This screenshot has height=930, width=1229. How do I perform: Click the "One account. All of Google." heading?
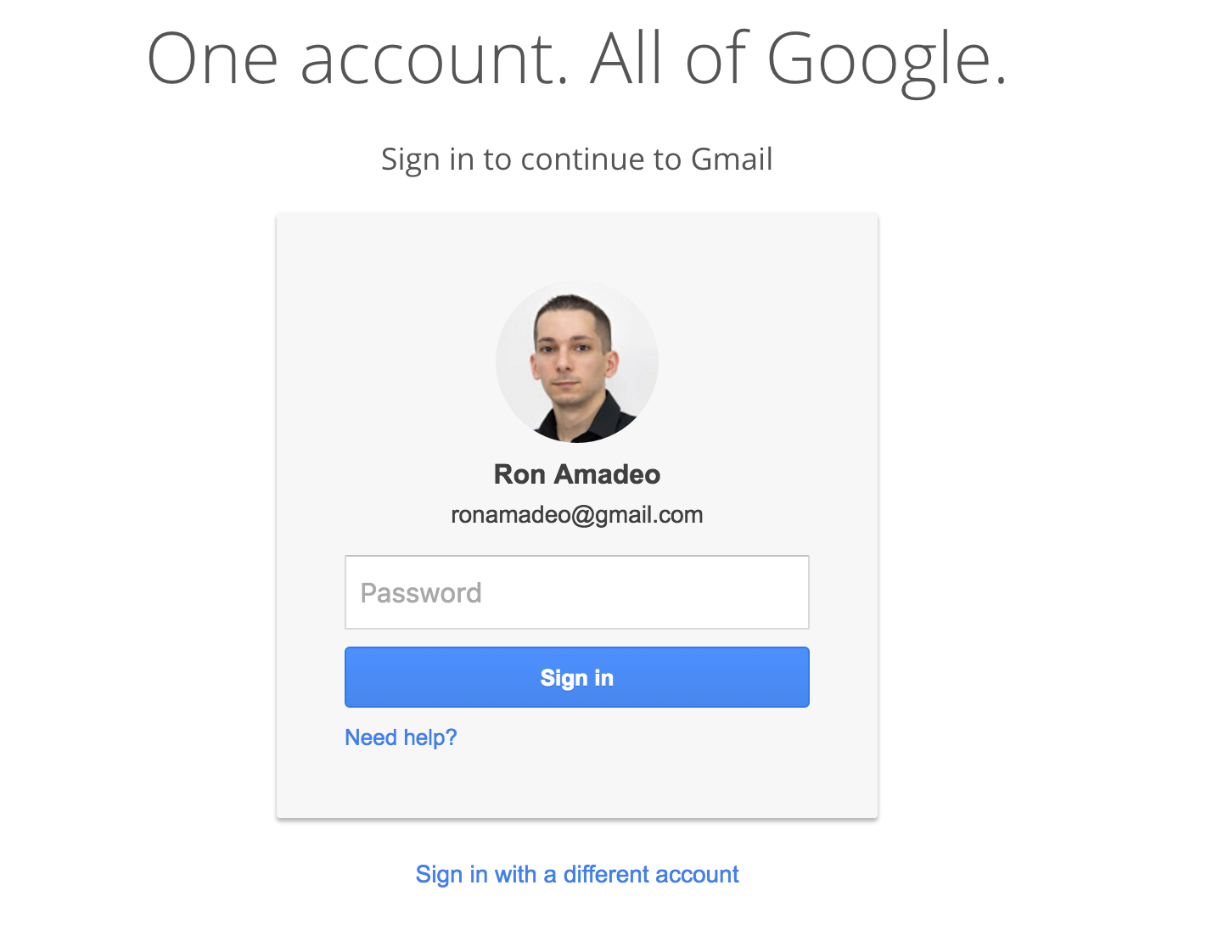[577, 59]
